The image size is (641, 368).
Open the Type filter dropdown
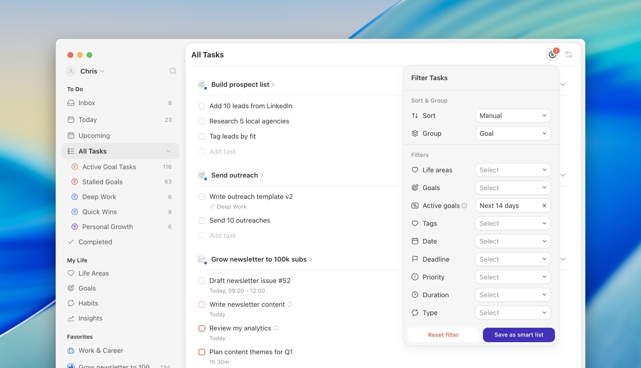click(x=513, y=313)
